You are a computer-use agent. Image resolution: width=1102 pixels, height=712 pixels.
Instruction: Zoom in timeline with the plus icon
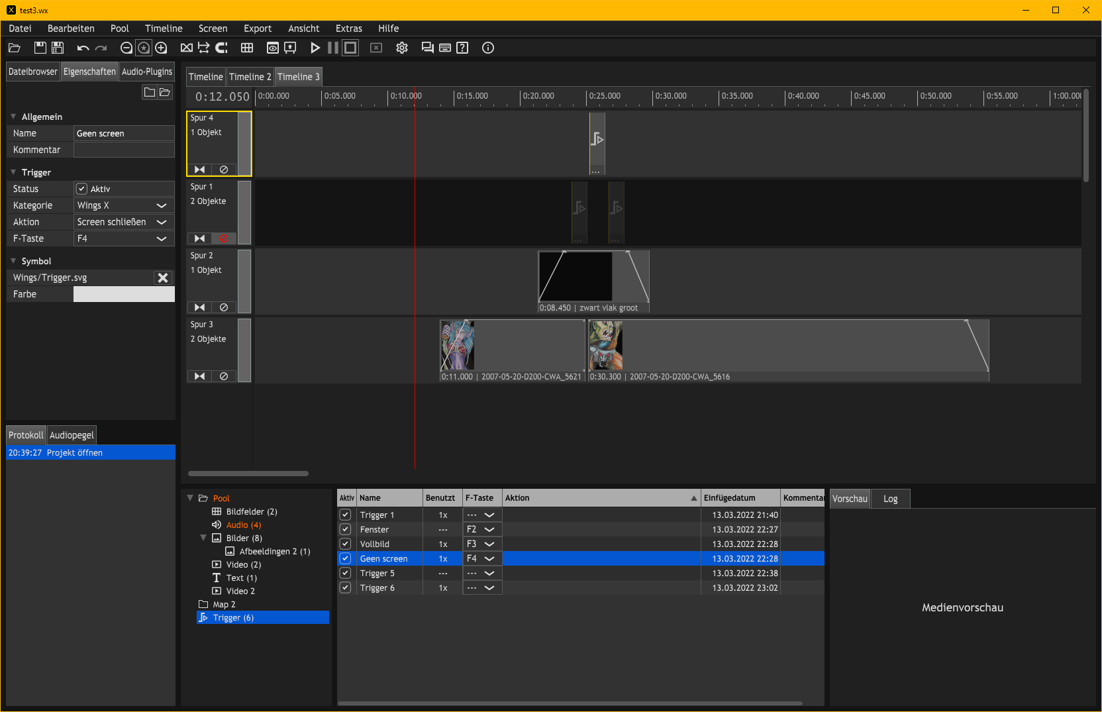click(x=161, y=48)
